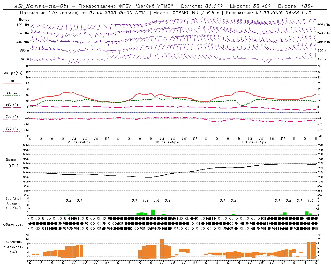Click the date label 01 сентября

pos(79,142)
